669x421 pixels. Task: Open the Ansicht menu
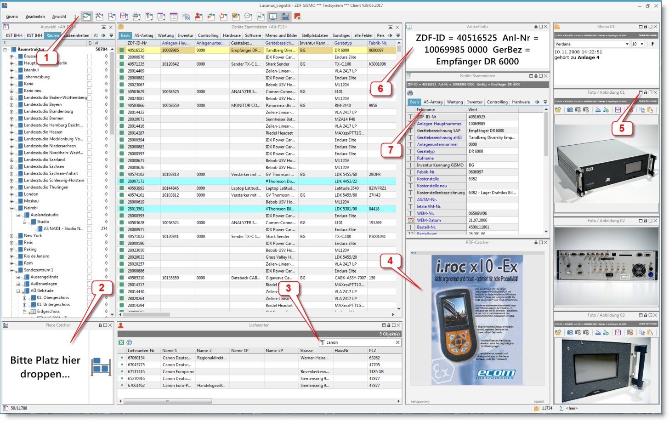click(59, 17)
